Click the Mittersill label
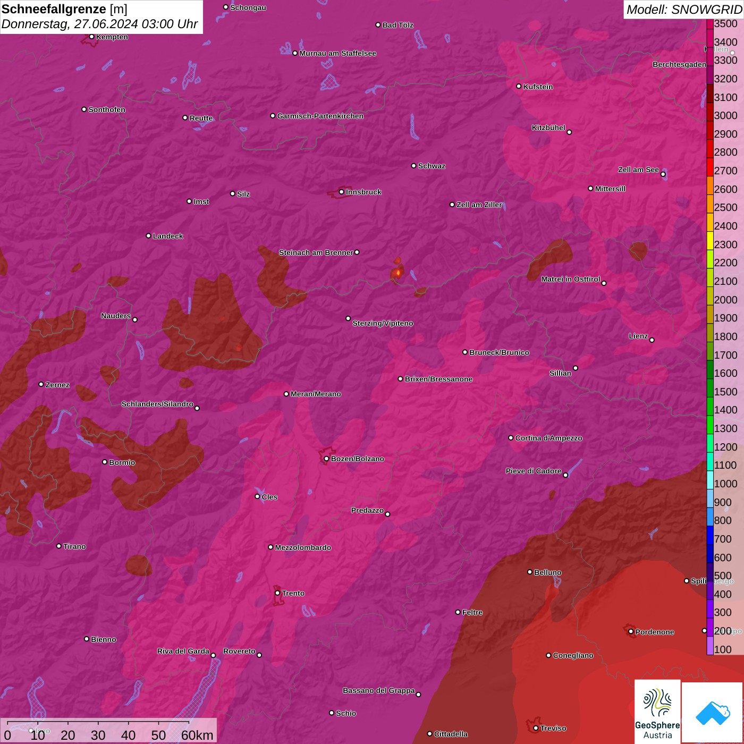The width and height of the screenshot is (744, 744). click(x=610, y=189)
